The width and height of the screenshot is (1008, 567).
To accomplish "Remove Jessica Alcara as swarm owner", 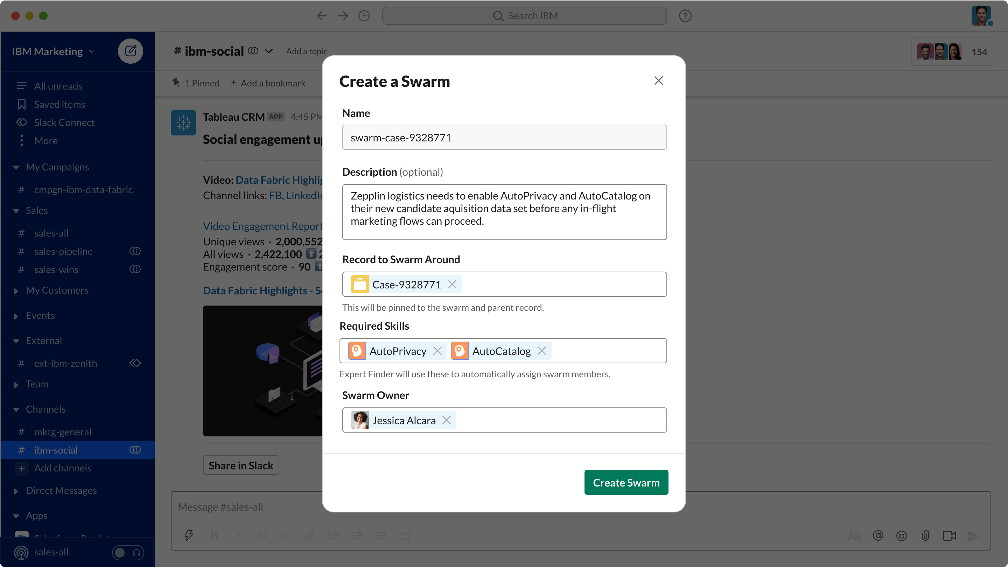I will [447, 420].
